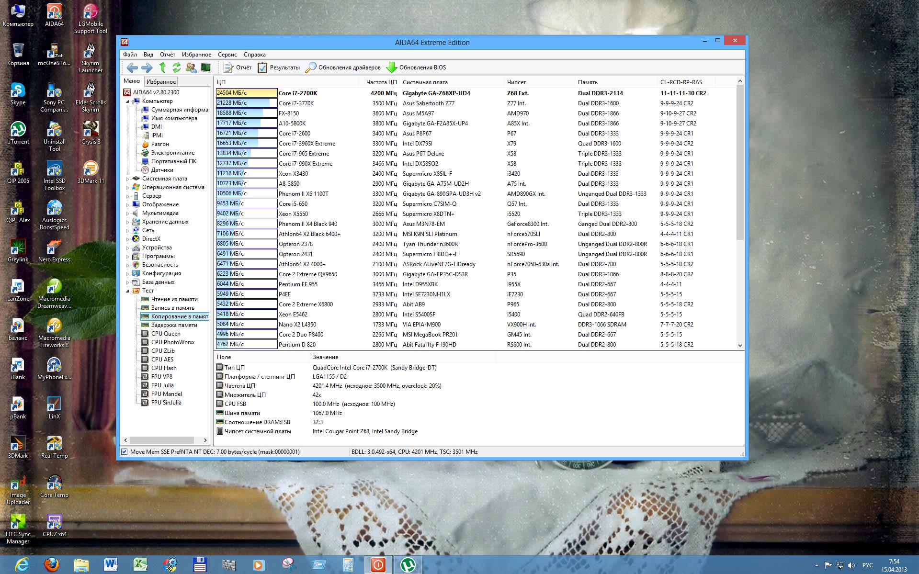Expand Хранение данных node
This screenshot has height=574, width=919.
(128, 222)
